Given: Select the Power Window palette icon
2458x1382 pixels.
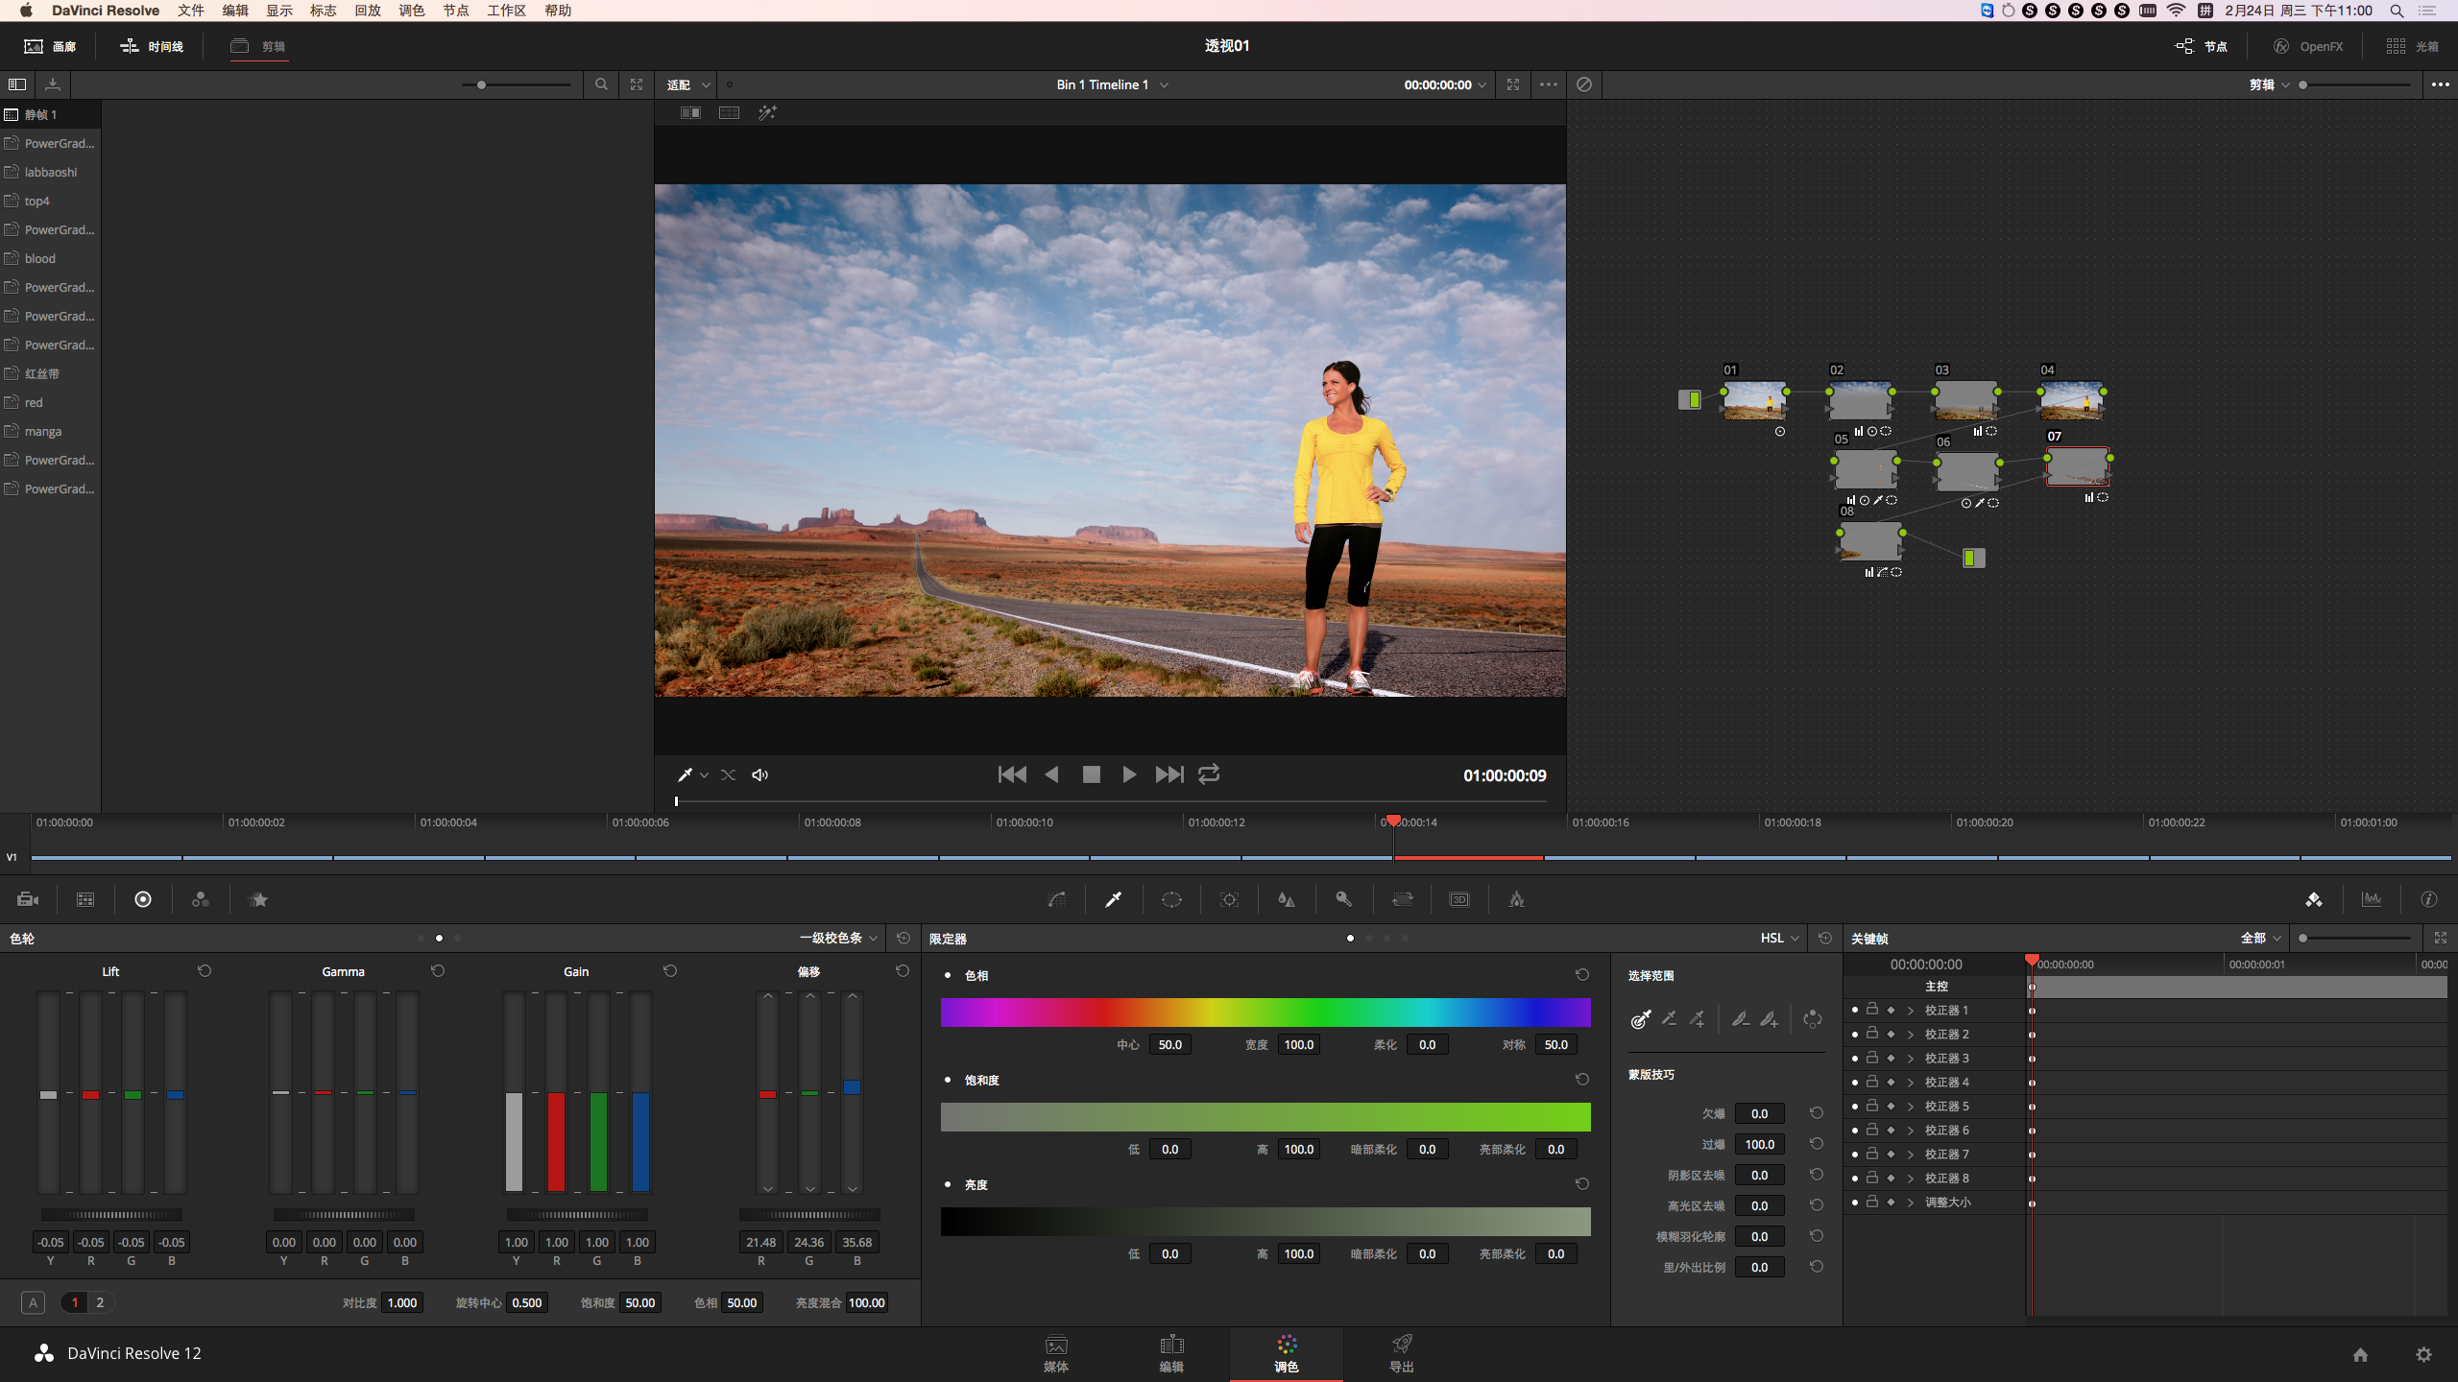Looking at the screenshot, I should point(1171,899).
